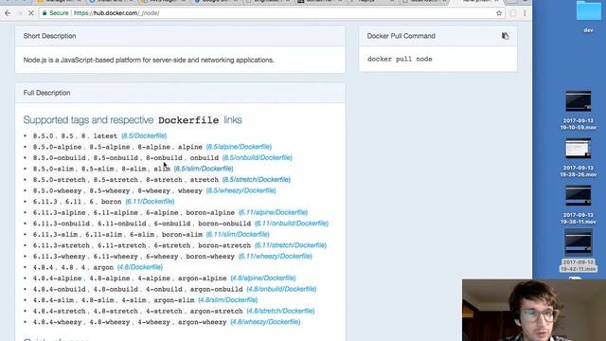This screenshot has width=606, height=341.
Task: Open the 6.11/slim/Dockerfile link
Action: coord(238,234)
